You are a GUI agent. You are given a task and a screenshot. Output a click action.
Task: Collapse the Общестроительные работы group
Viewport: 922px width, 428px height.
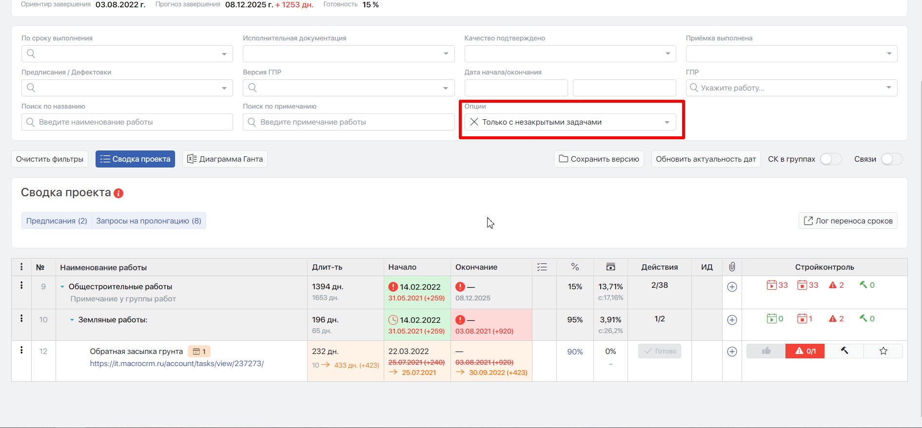click(62, 287)
